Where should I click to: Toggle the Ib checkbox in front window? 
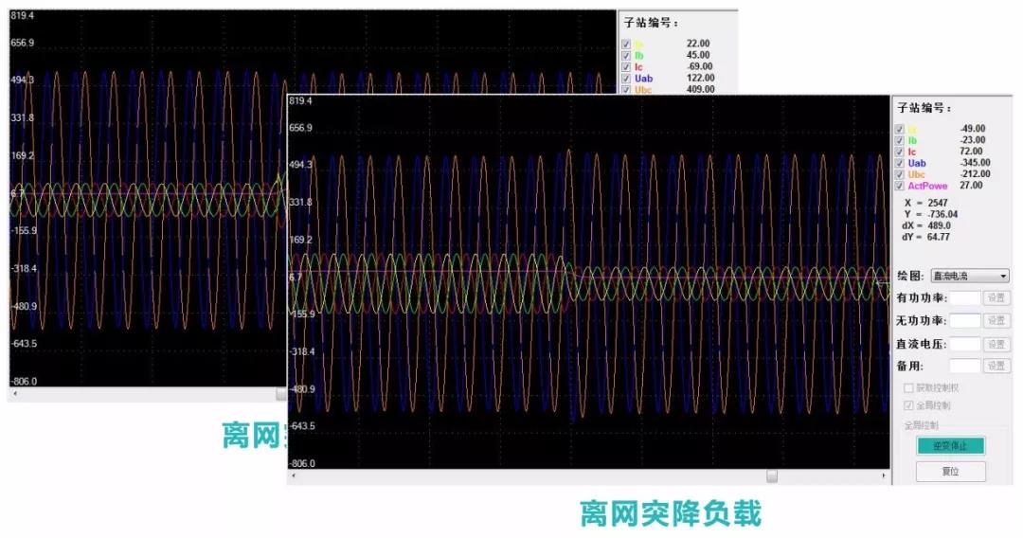(900, 140)
